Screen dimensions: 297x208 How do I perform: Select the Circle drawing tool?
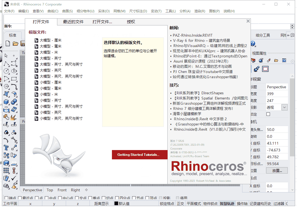[x=6, y=71]
